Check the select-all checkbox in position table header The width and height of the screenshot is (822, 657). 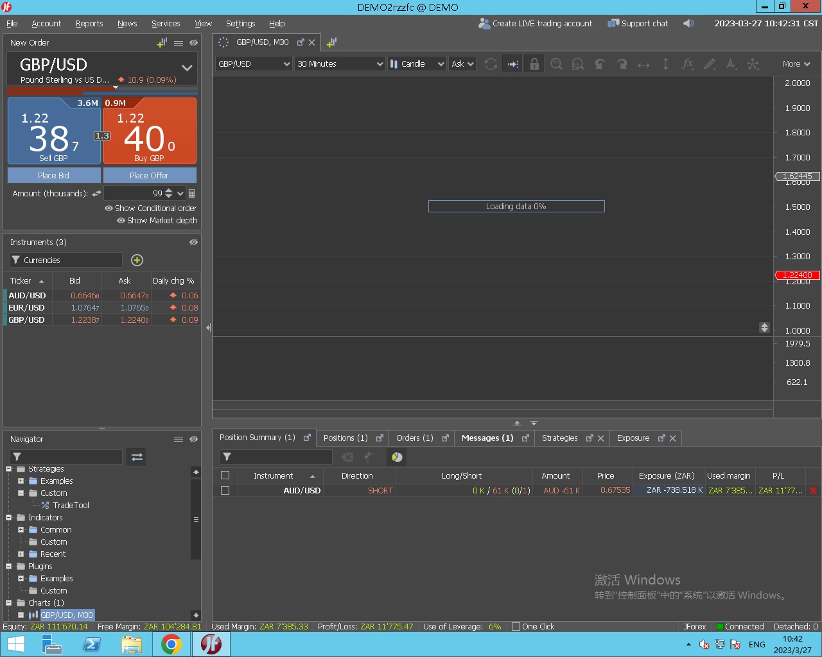pyautogui.click(x=225, y=475)
